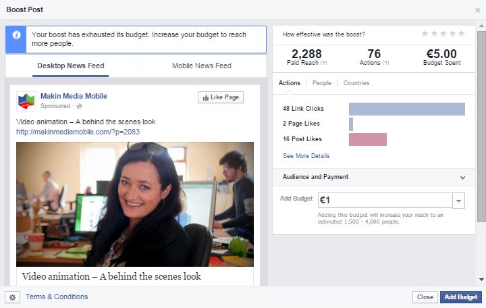Image resolution: width=486 pixels, height=308 pixels.
Task: Click the Add Budget input field
Action: tap(385, 201)
